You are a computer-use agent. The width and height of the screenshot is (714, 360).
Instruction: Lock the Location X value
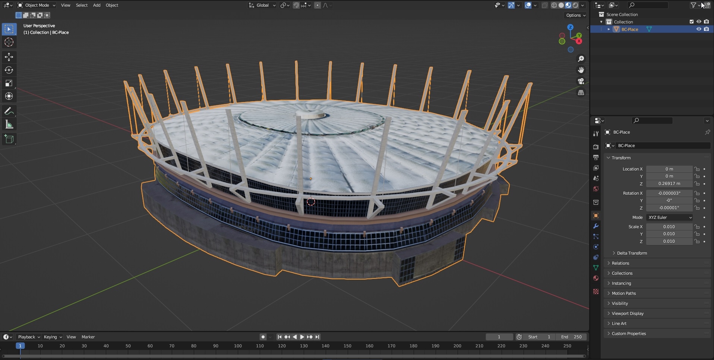pos(696,169)
